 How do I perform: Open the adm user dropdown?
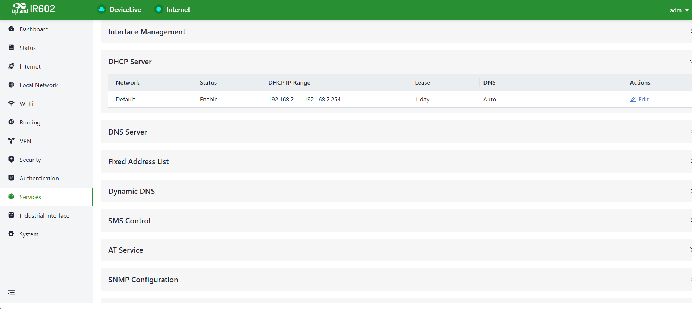[679, 10]
